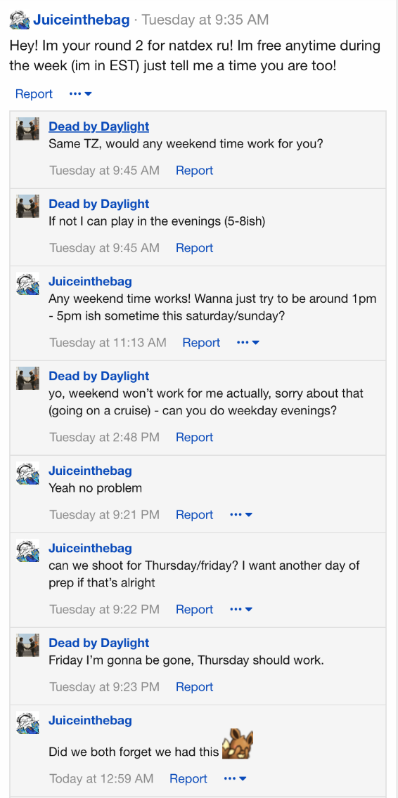Click Juiceinthebag's avatar in the main post header

pos(20,20)
